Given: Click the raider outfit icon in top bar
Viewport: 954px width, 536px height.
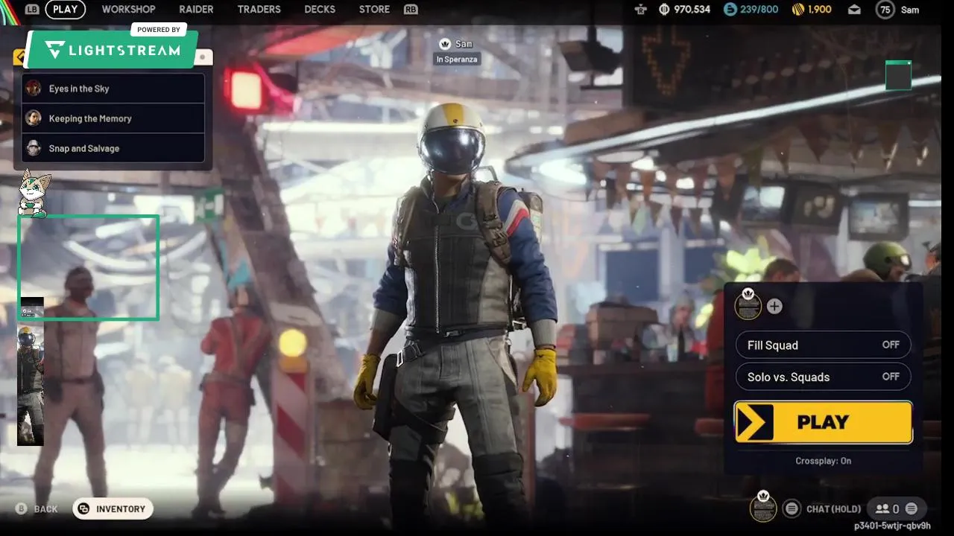Looking at the screenshot, I should pyautogui.click(x=640, y=10).
